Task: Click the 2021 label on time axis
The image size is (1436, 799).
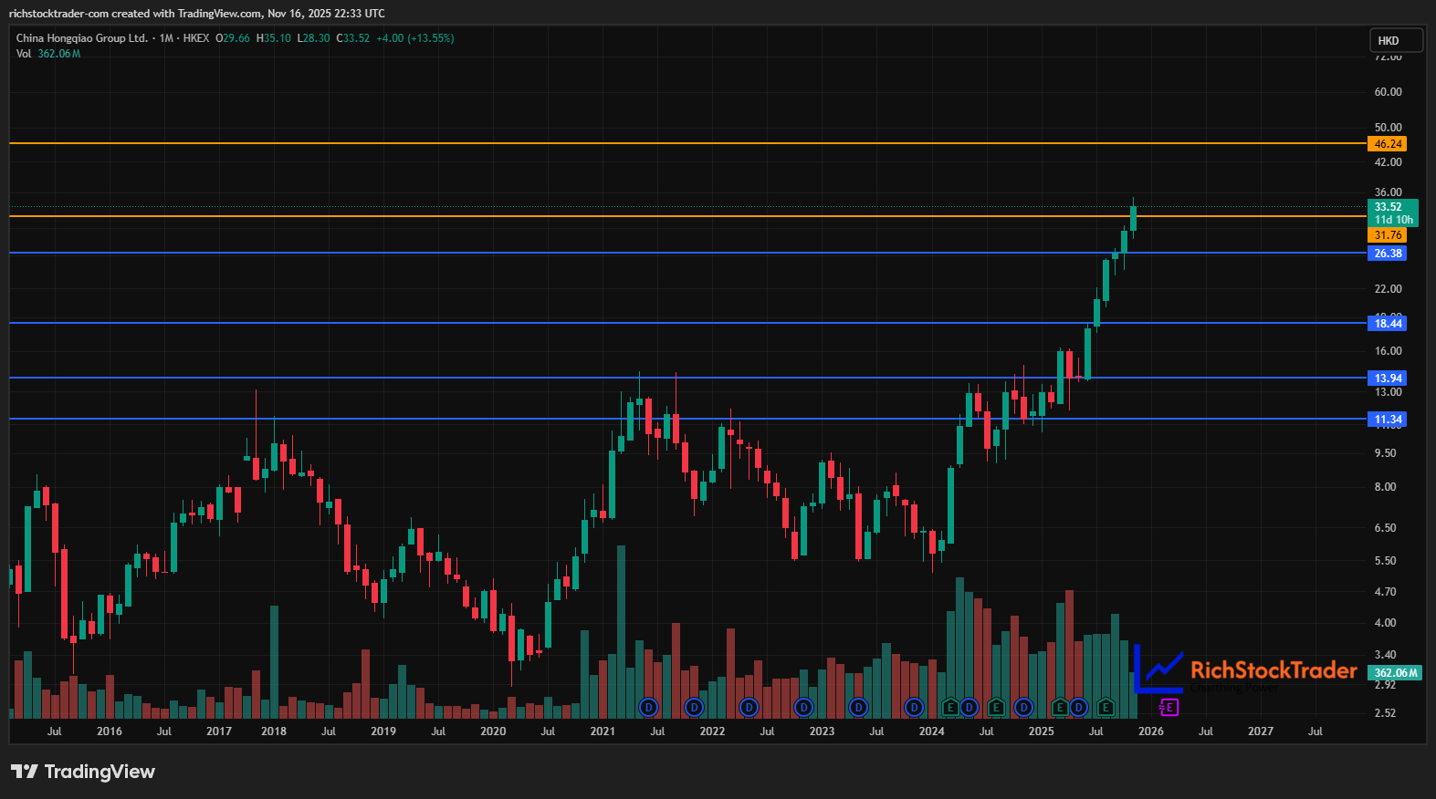Action: click(x=603, y=732)
